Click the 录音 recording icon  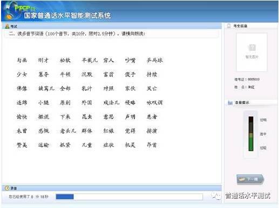coord(7,188)
